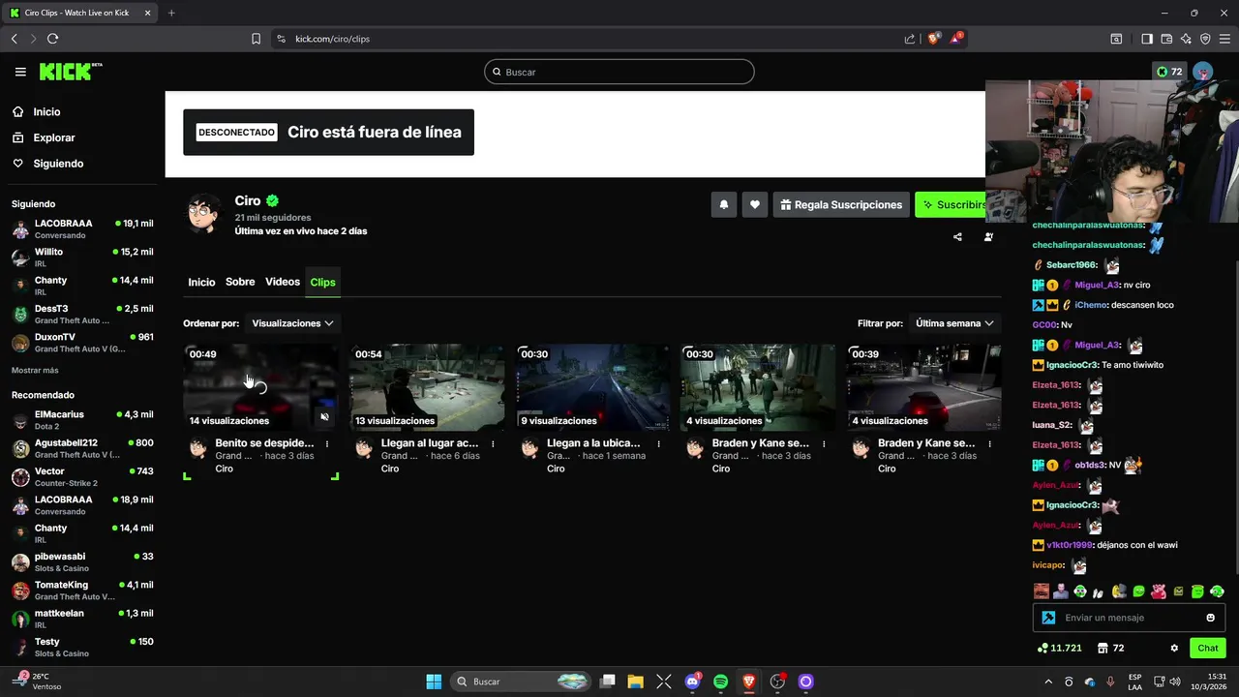Reload the page with browser refresh button
This screenshot has height=697, width=1239.
(52, 39)
